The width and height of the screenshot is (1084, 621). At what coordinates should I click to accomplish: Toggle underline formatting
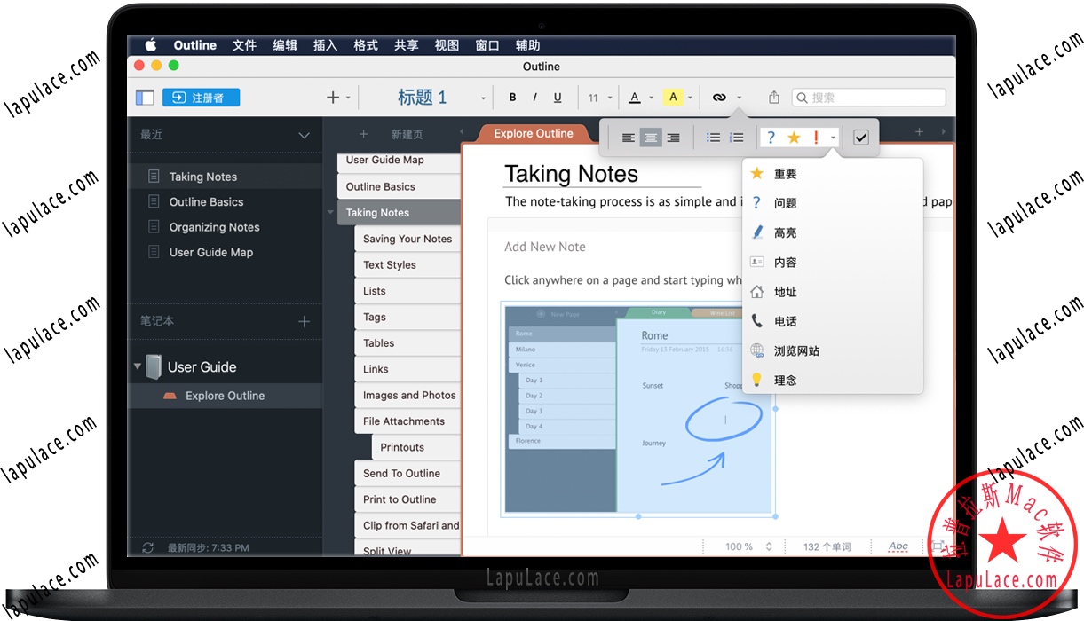(x=558, y=98)
